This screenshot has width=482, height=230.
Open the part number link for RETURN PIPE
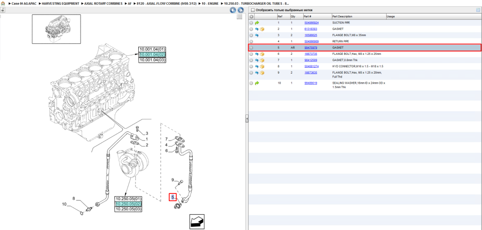click(311, 41)
